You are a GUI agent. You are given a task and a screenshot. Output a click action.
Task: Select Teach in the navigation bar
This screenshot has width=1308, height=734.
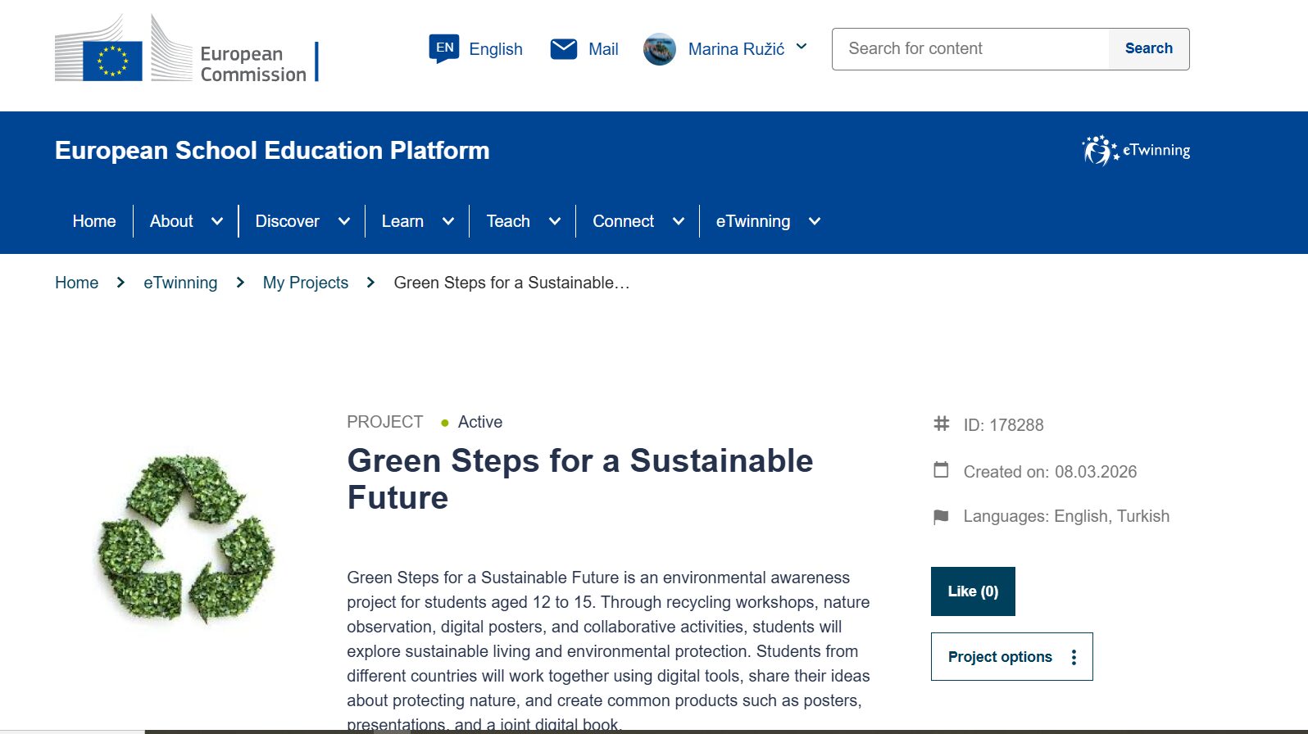(x=508, y=221)
